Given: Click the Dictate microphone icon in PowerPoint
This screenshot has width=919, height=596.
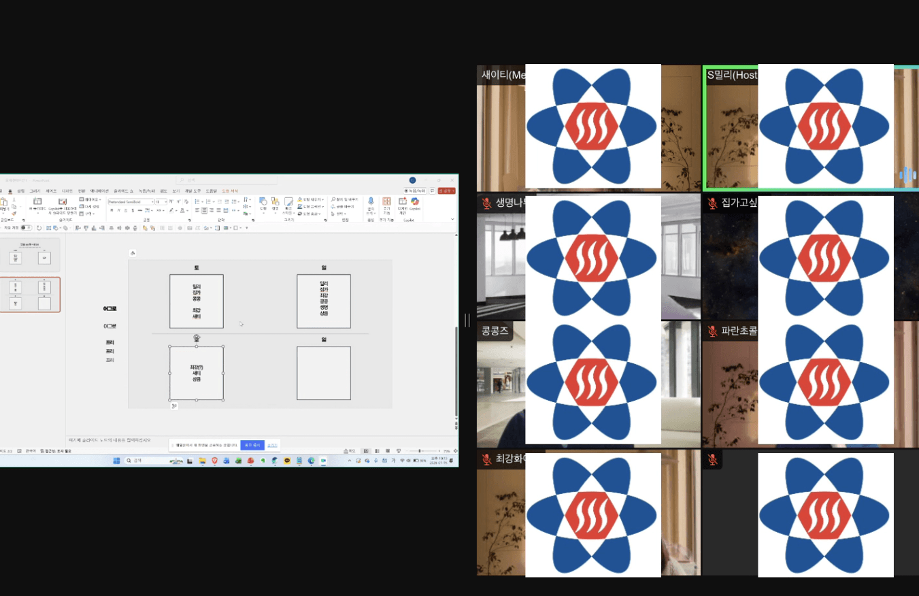Looking at the screenshot, I should [x=371, y=202].
